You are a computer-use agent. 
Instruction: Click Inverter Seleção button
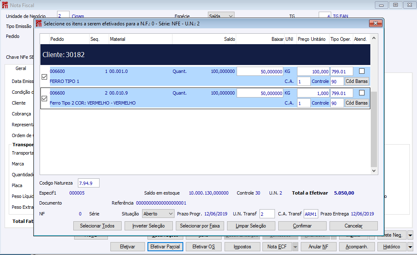point(148,226)
